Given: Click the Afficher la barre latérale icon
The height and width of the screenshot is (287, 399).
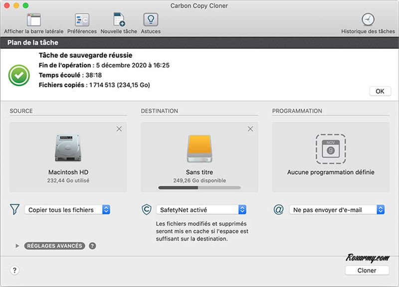Looking at the screenshot, I should tap(33, 20).
